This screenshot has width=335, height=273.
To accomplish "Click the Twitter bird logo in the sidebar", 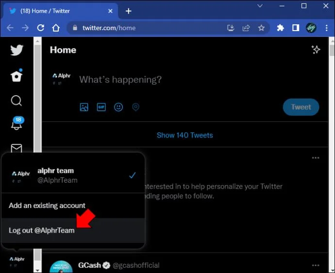I will click(17, 50).
